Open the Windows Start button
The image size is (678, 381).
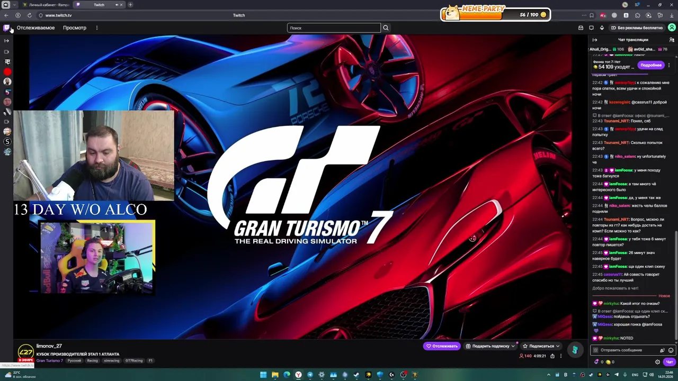(x=263, y=375)
